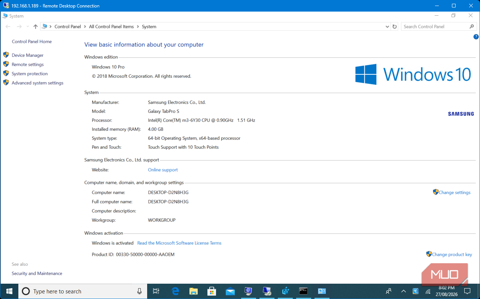Viewport: 480px width, 299px height.
Task: Open the recent locations dropdown arrow
Action: (28, 27)
